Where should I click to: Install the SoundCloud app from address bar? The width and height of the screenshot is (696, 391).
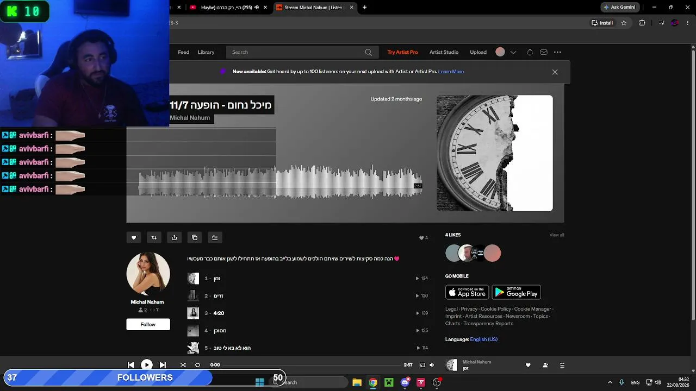[x=602, y=23]
